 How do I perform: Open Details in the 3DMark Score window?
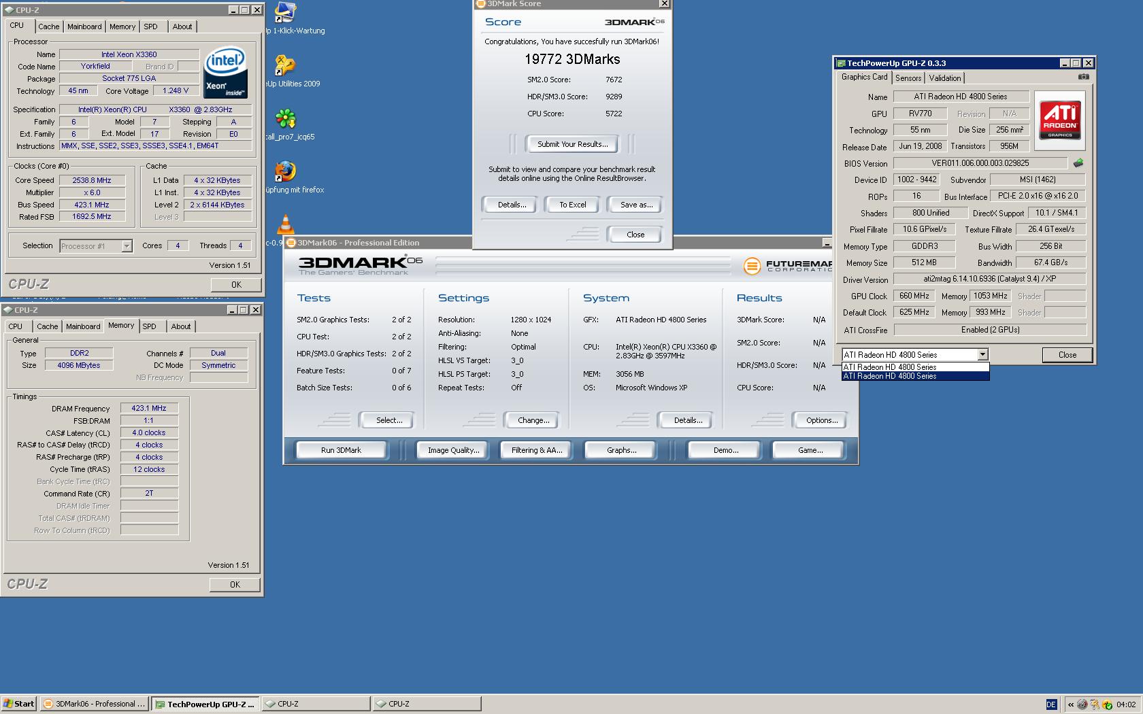point(512,205)
